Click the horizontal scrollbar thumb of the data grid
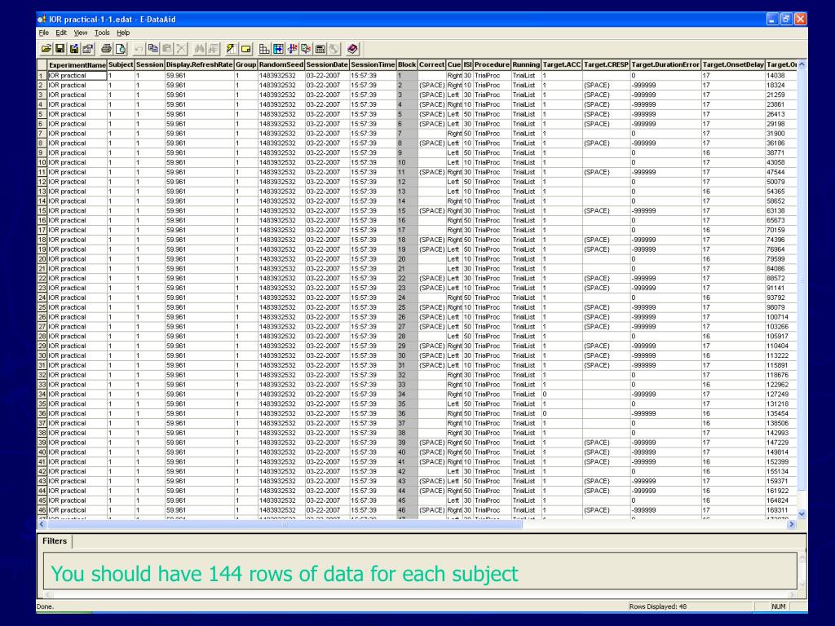 point(285,524)
